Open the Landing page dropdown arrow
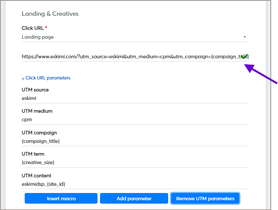The image size is (278, 210). 244,37
